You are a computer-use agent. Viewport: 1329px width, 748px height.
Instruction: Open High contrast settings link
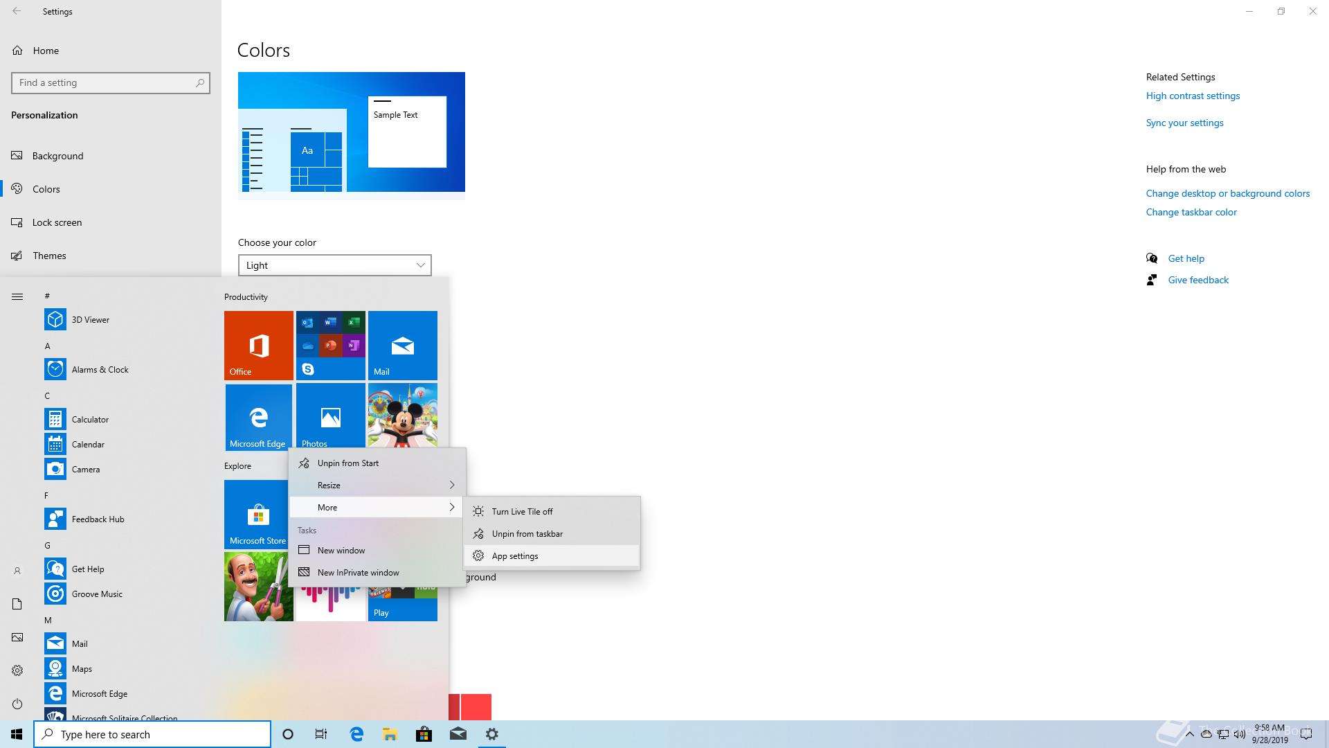click(1193, 96)
